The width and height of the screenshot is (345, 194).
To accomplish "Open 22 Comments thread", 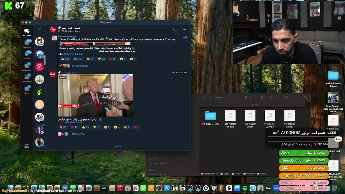I will click(80, 66).
